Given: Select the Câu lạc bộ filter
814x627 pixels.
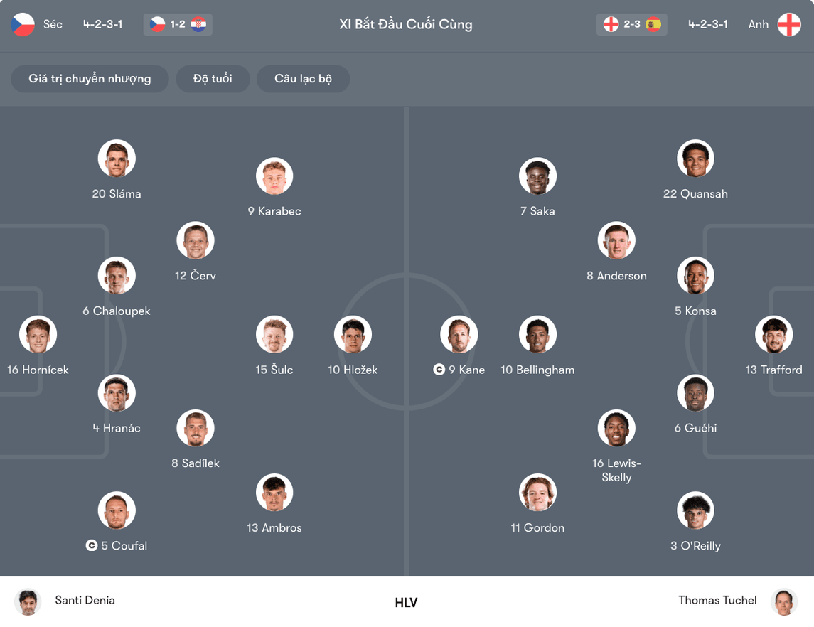Looking at the screenshot, I should point(303,79).
